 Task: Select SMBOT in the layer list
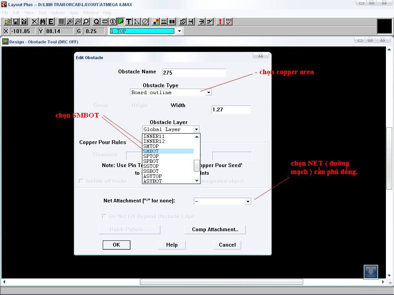click(168, 151)
